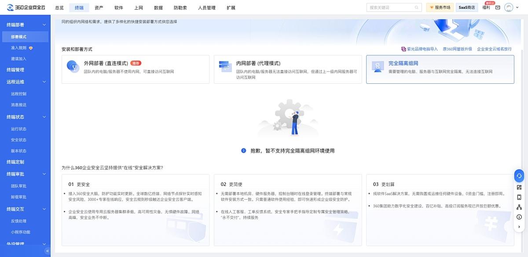Open 卸载审批 in the sidebar

click(x=19, y=197)
